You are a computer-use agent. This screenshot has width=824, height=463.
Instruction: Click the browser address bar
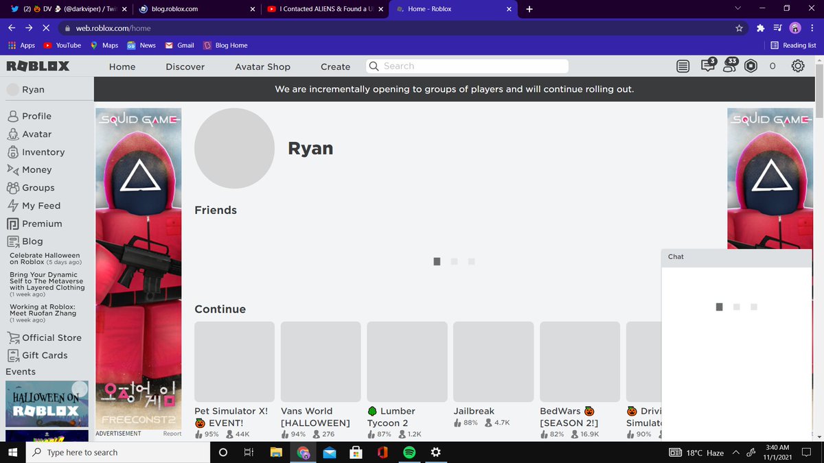click(395, 28)
